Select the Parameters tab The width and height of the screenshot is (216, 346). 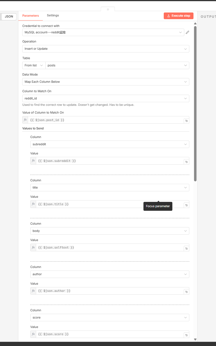click(31, 16)
